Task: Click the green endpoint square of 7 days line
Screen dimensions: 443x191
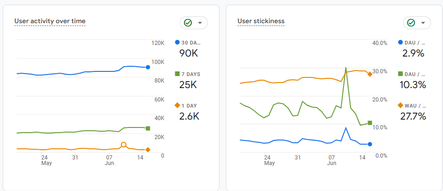Action: tap(148, 128)
